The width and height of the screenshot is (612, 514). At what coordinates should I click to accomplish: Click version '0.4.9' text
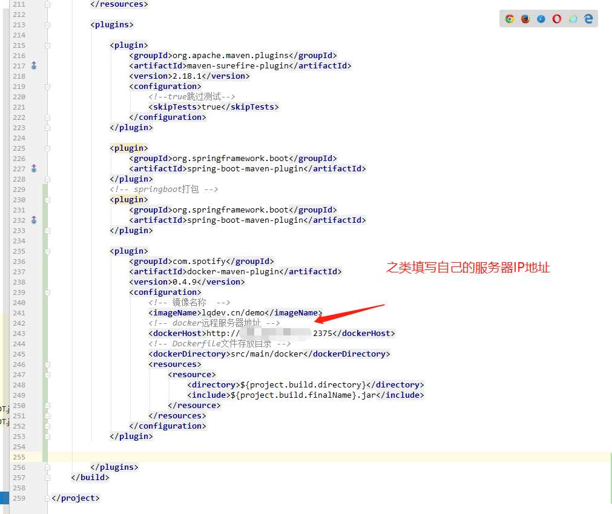[185, 282]
